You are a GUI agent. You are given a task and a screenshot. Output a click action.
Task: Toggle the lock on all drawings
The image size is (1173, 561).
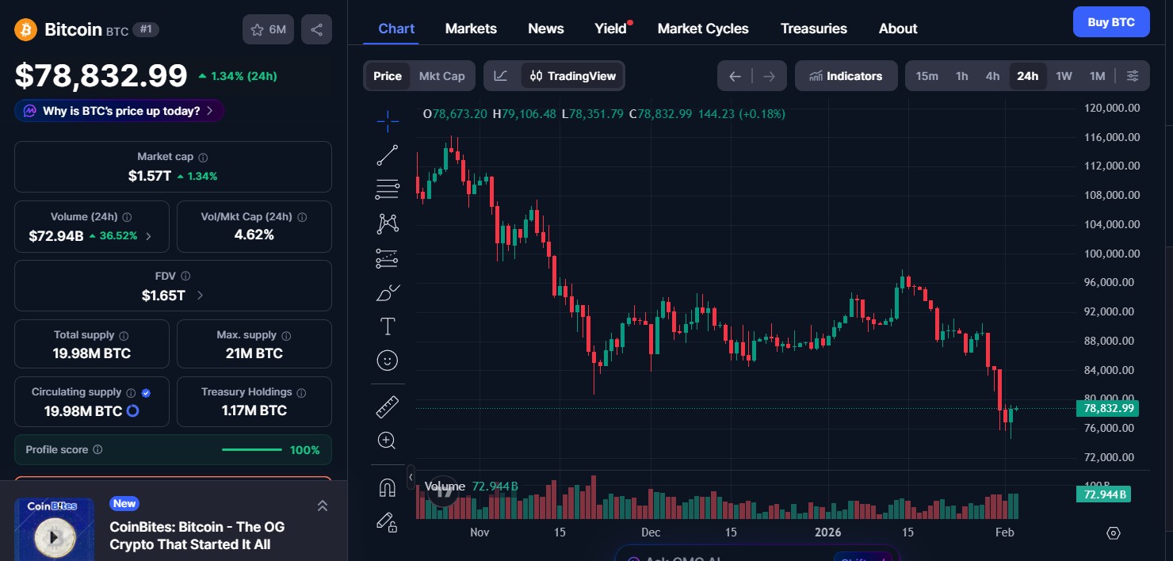[x=387, y=521]
